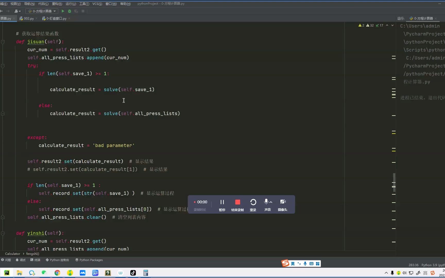
Task: Open the Calculator from the taskbar
Action: [x=146, y=273]
